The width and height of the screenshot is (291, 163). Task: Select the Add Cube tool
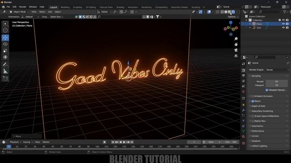[5, 78]
